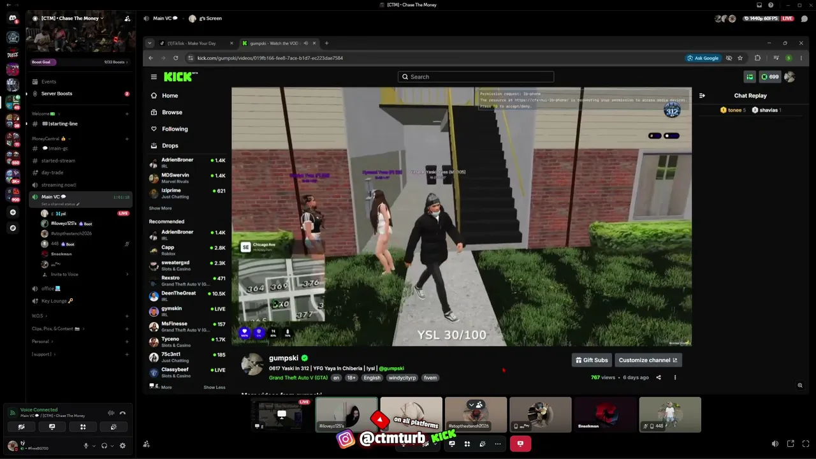Open Kick hamburger sidebar menu

154,76
